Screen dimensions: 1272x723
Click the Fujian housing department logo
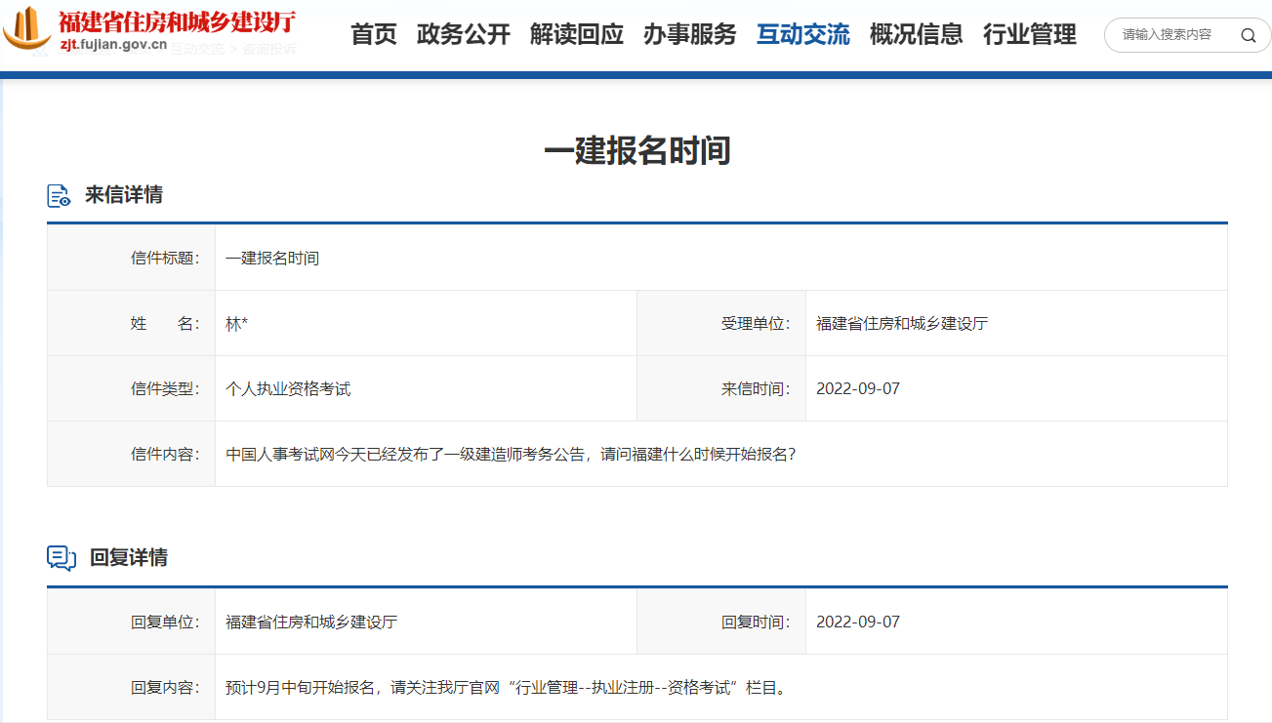click(27, 28)
